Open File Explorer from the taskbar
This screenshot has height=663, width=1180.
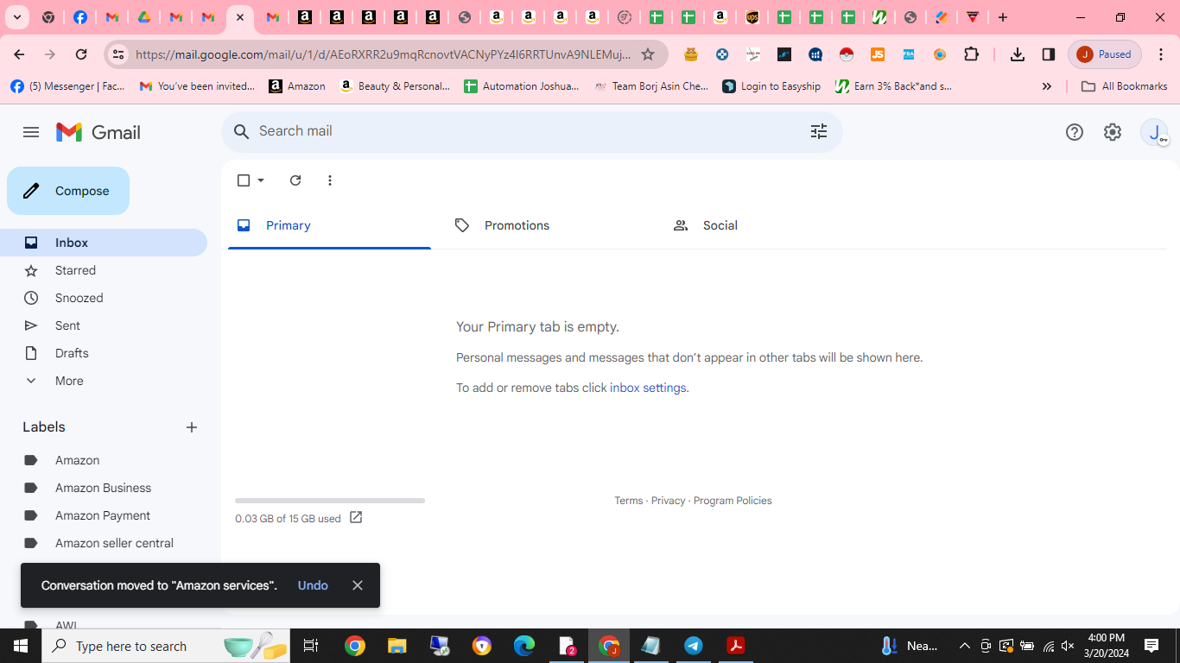point(397,646)
